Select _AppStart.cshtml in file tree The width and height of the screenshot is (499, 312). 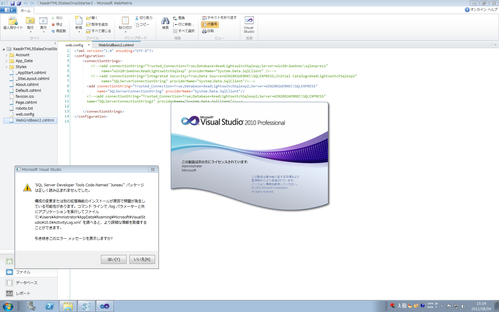coord(31,73)
